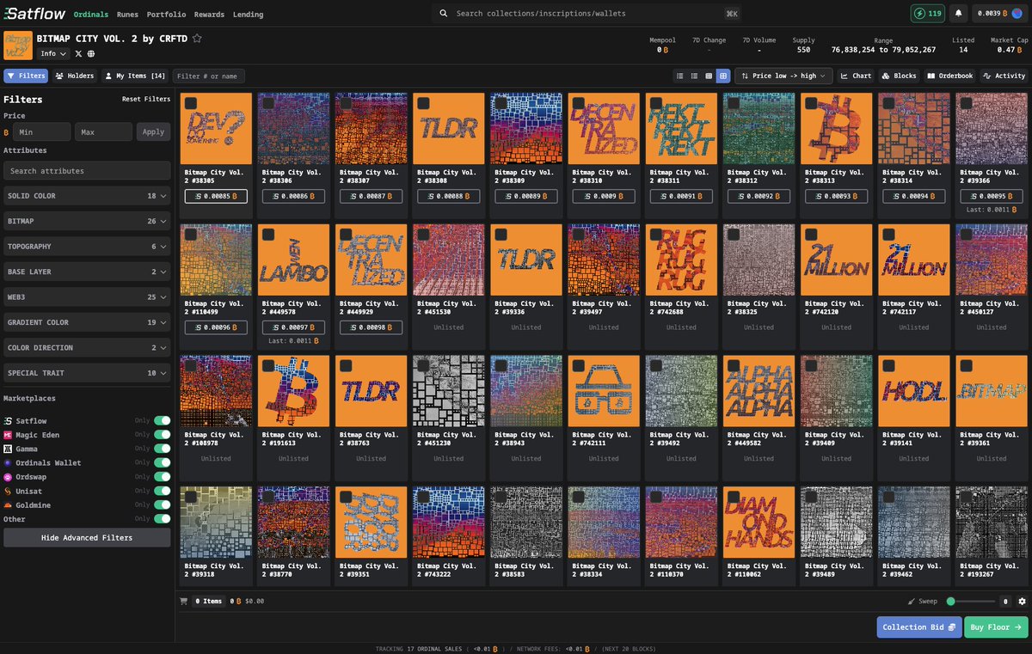This screenshot has width=1032, height=654.
Task: Open the collection website globe icon
Action: click(91, 53)
